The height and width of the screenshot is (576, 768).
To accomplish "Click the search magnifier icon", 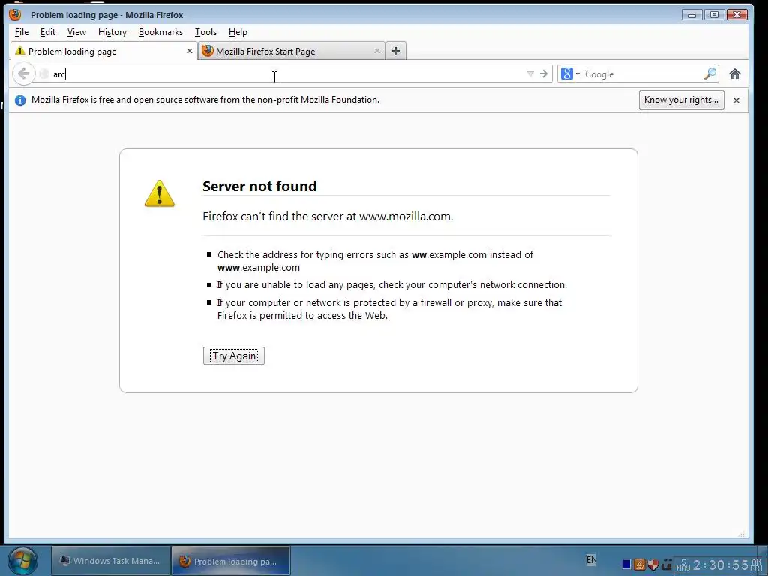I will coord(710,74).
